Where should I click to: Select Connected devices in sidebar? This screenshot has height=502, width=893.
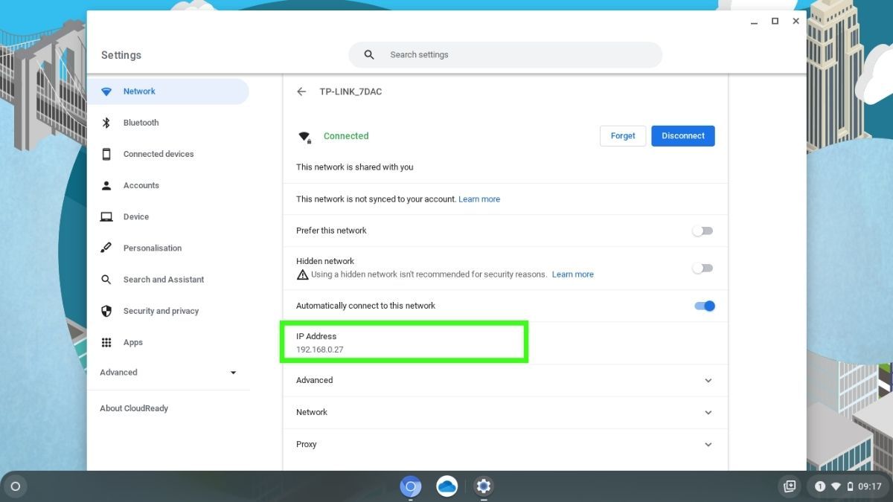tap(159, 154)
